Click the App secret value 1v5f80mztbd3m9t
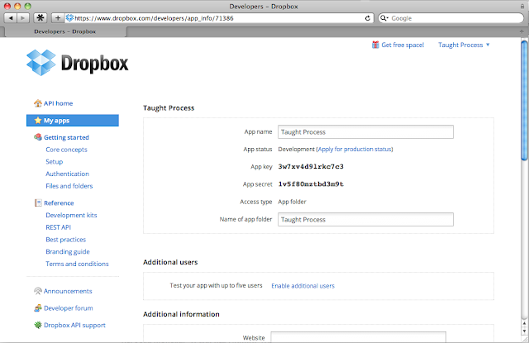Image resolution: width=529 pixels, height=343 pixels. coord(311,183)
